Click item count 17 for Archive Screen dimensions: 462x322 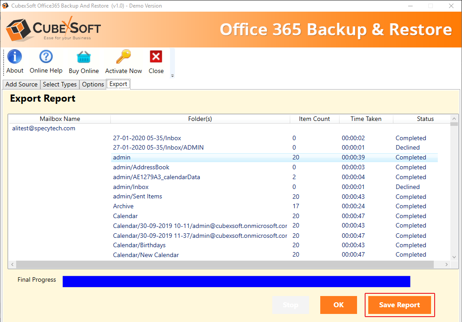point(296,206)
